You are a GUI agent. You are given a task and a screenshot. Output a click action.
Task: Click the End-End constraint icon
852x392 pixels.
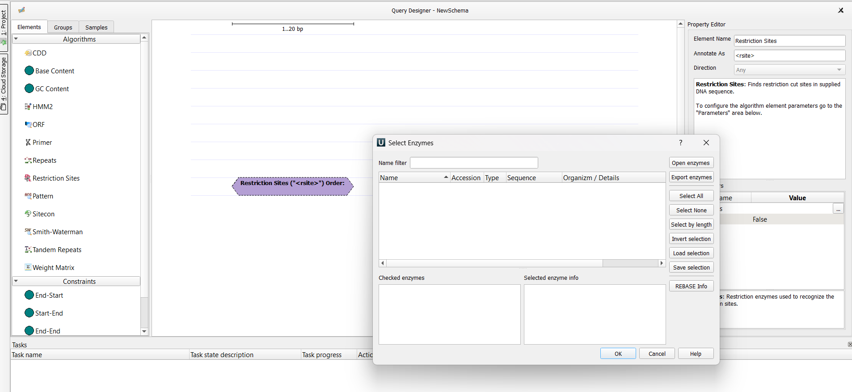click(30, 331)
